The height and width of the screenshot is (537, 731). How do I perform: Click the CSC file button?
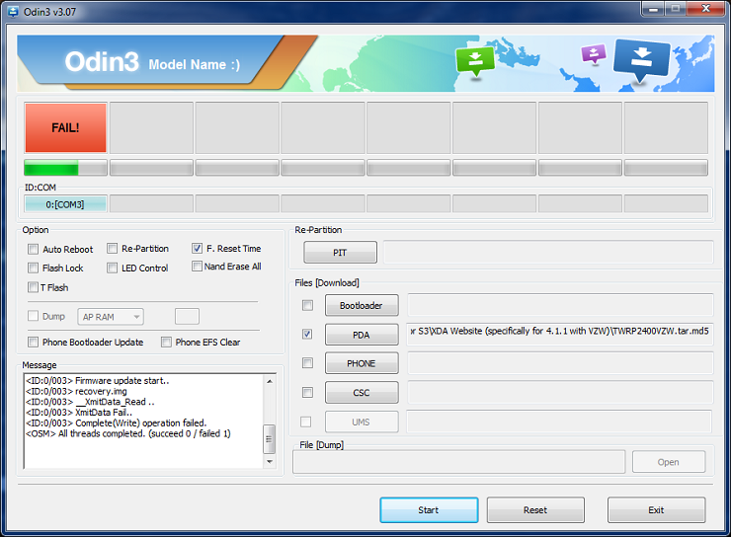[x=361, y=393]
